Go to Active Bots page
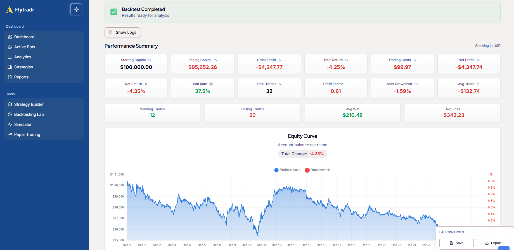Image resolution: width=514 pixels, height=250 pixels. (x=25, y=47)
